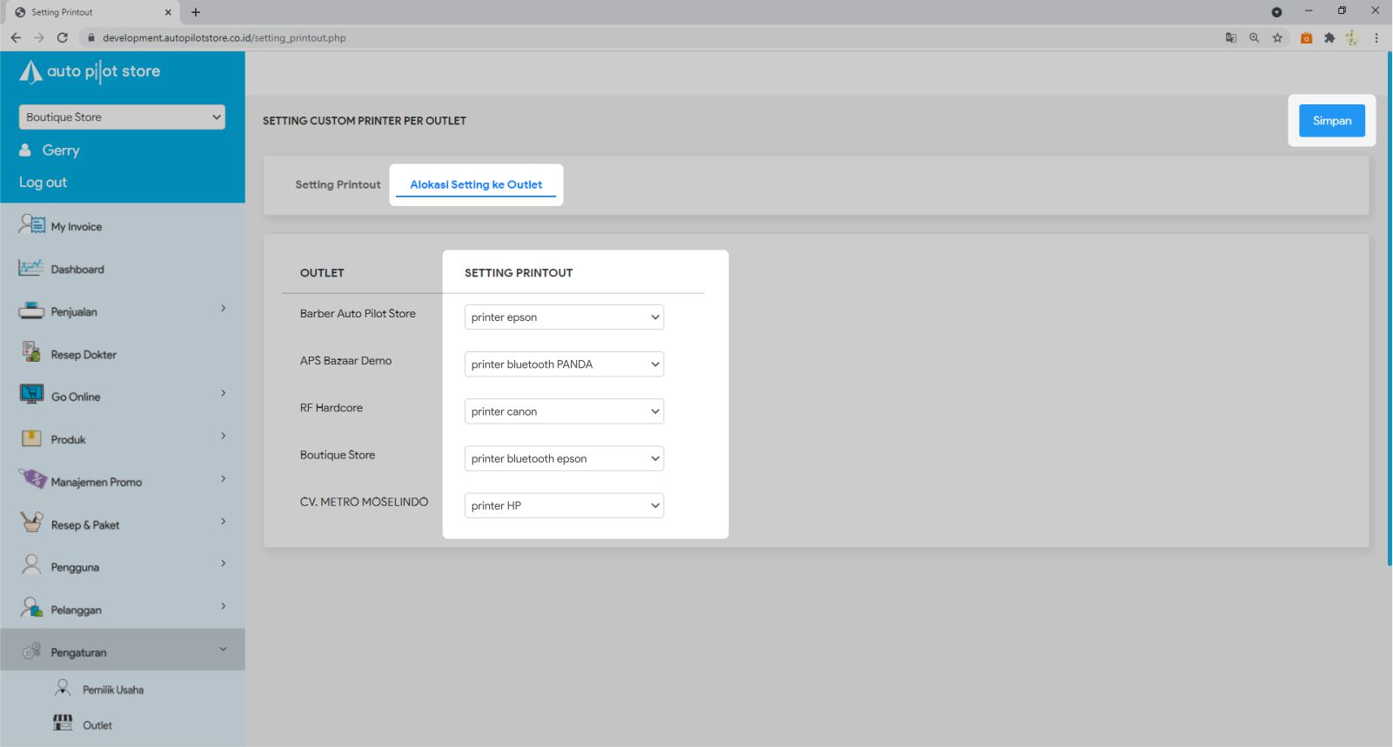Click the Resep Dokter icon
This screenshot has height=747, width=1393.
pyautogui.click(x=31, y=352)
